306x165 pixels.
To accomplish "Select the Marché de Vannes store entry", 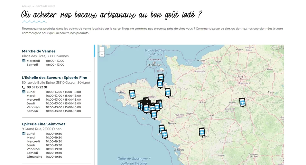I will [x=39, y=51].
